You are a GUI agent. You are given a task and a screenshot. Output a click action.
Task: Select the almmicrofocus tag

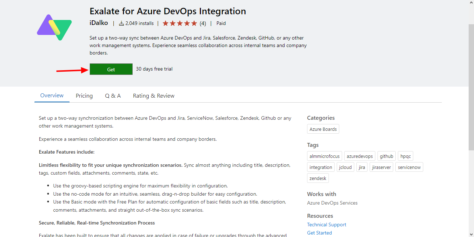pyautogui.click(x=325, y=156)
